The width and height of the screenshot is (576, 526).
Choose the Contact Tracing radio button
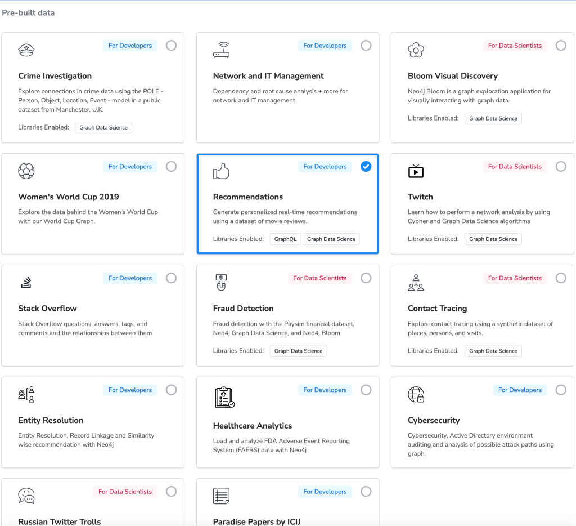click(x=561, y=278)
